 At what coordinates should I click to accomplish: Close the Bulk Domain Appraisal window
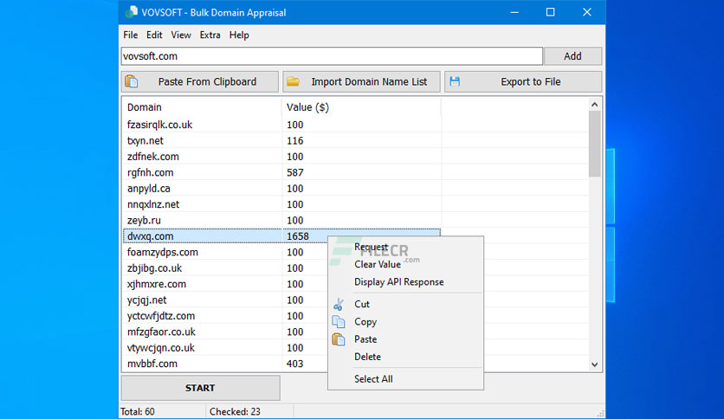(x=587, y=12)
